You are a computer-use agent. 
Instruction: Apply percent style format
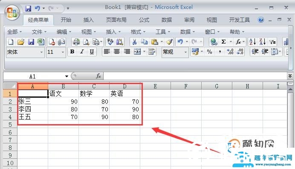point(209,52)
